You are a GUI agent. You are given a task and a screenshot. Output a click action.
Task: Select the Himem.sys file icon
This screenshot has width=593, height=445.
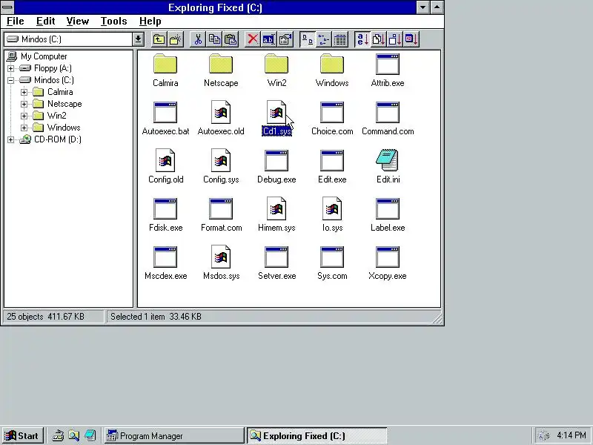click(276, 208)
